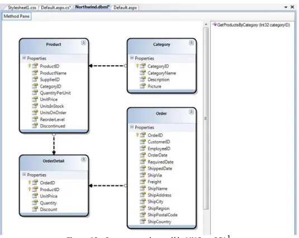
Task: Select the Order-to-OrderDetail association line
Action: [x=108, y=185]
